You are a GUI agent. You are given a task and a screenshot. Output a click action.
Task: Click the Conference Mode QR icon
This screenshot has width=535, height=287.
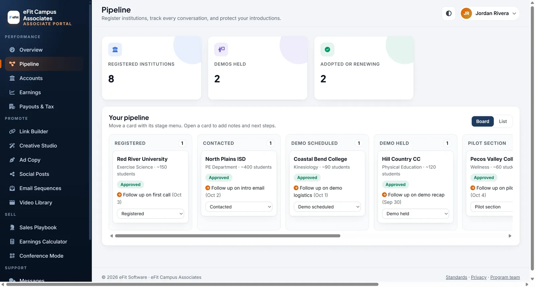pyautogui.click(x=12, y=256)
